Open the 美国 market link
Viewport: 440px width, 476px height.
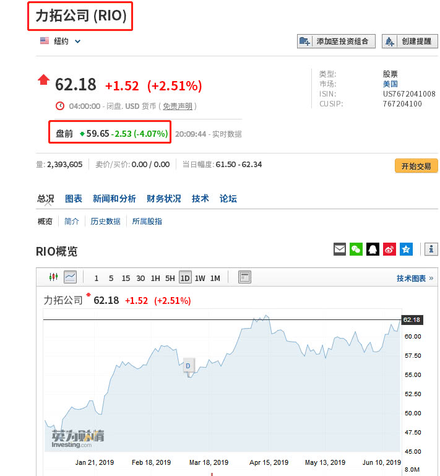pyautogui.click(x=390, y=84)
